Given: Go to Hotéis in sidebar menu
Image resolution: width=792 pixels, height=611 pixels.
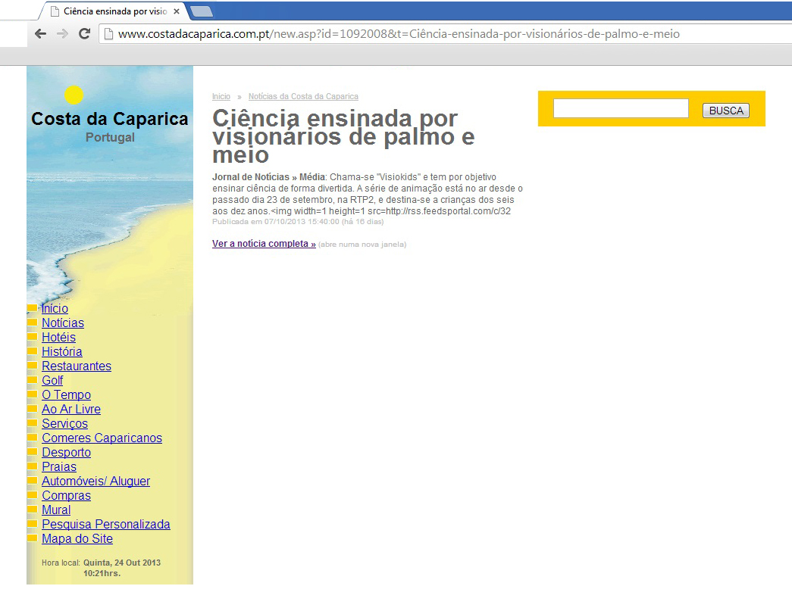Looking at the screenshot, I should click(58, 338).
